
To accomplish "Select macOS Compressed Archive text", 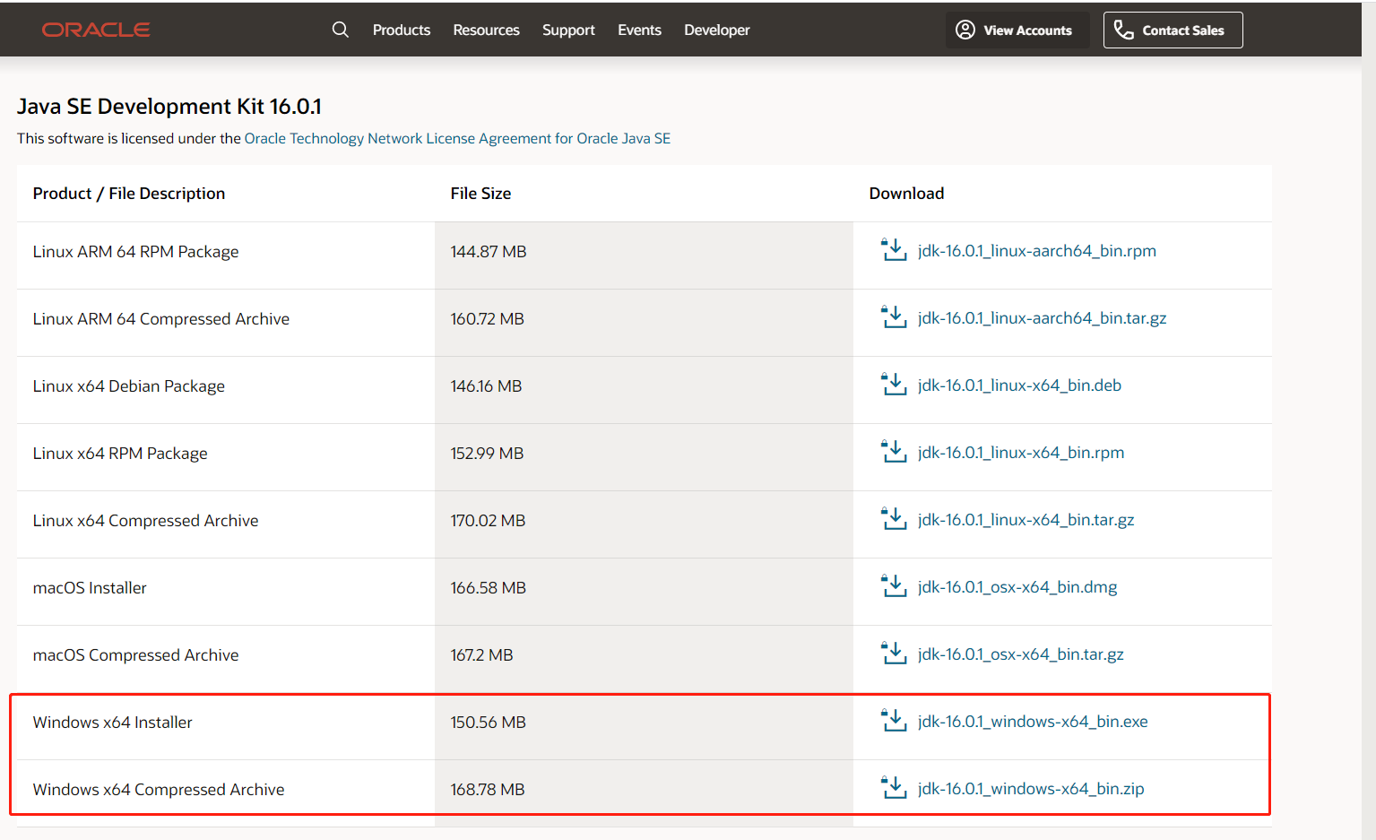I will pos(136,655).
